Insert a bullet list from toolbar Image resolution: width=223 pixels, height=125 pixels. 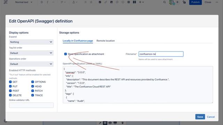point(85,2)
